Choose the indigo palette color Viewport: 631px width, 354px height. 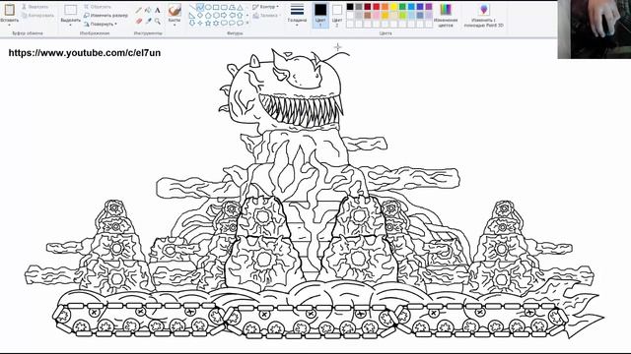420,7
